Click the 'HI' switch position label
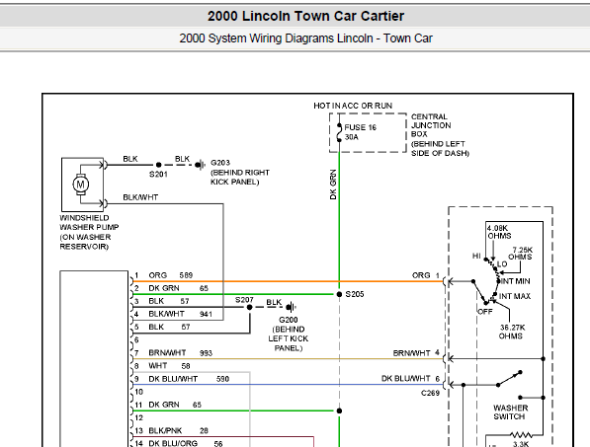The width and height of the screenshot is (590, 447). pyautogui.click(x=476, y=256)
